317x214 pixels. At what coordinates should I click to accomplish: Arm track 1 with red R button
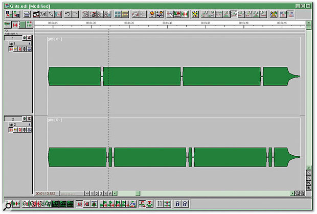pyautogui.click(x=20, y=49)
